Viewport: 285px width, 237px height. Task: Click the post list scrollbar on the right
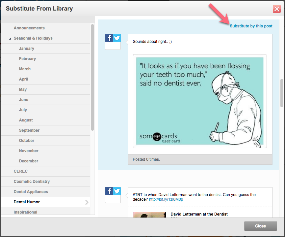[x=282, y=93]
